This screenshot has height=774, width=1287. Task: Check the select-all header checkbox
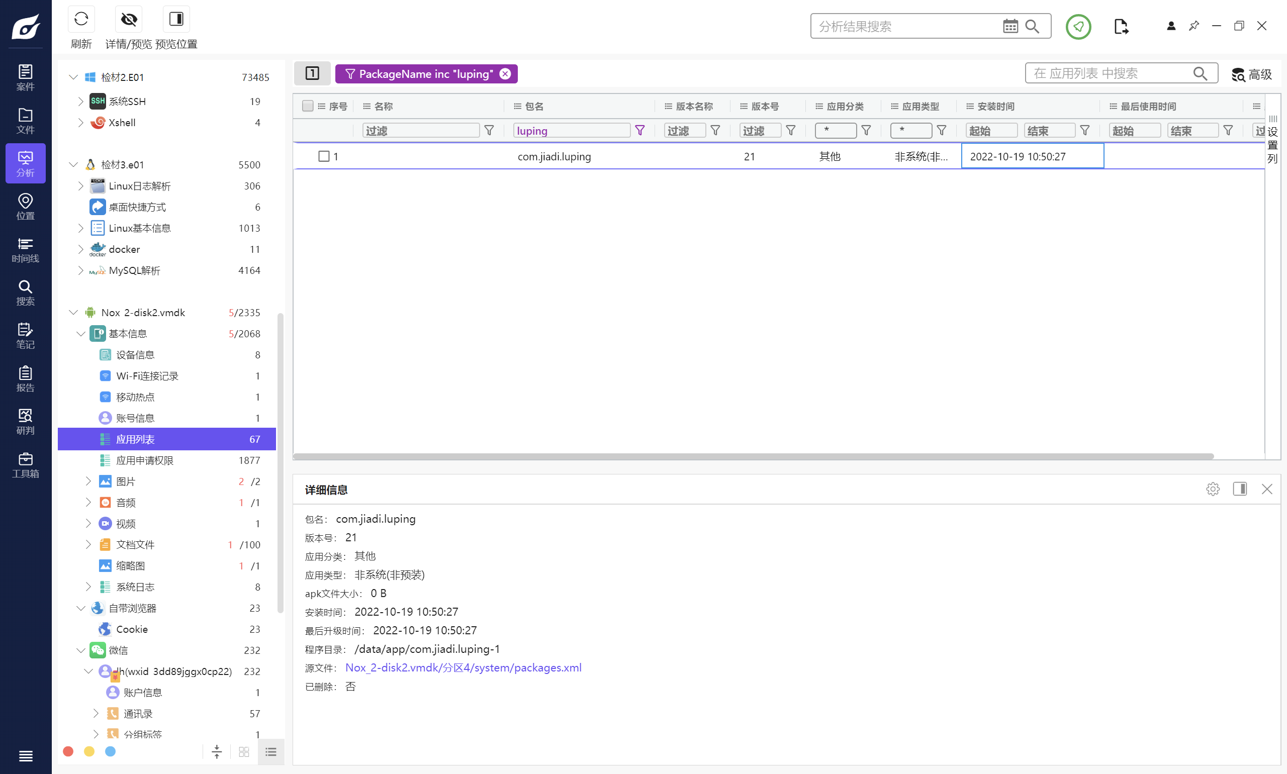tap(308, 106)
